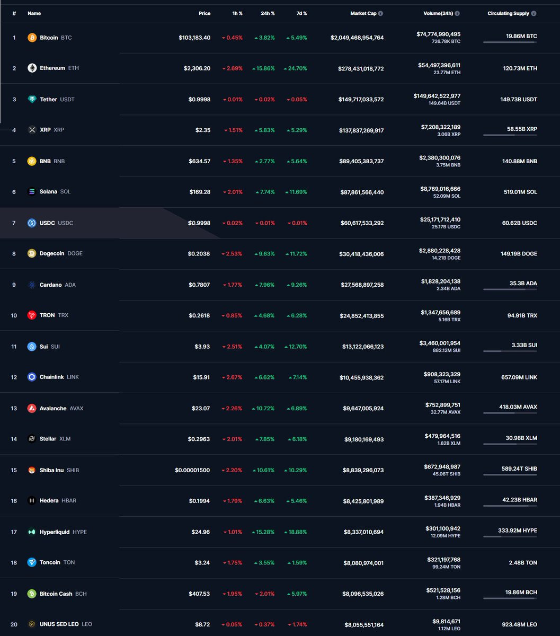Screen dimensions: 560x636
Task: Click the TRON logo icon
Action: (32, 315)
